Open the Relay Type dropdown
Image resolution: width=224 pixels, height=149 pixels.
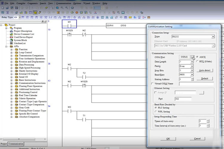pos(20,17)
